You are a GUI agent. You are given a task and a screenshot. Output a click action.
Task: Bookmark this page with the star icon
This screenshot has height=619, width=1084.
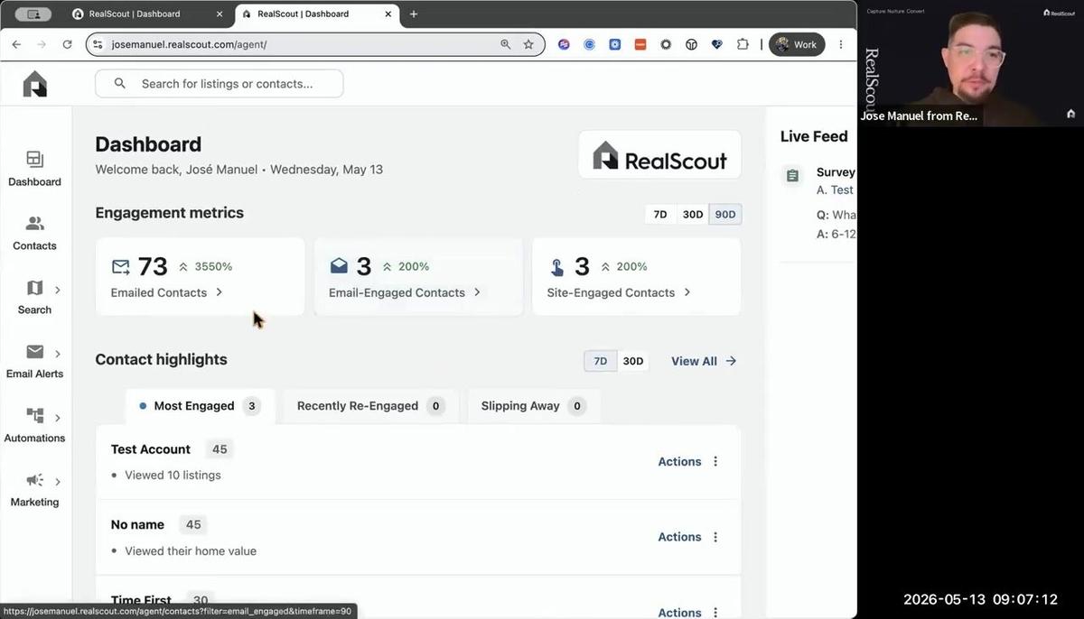528,44
